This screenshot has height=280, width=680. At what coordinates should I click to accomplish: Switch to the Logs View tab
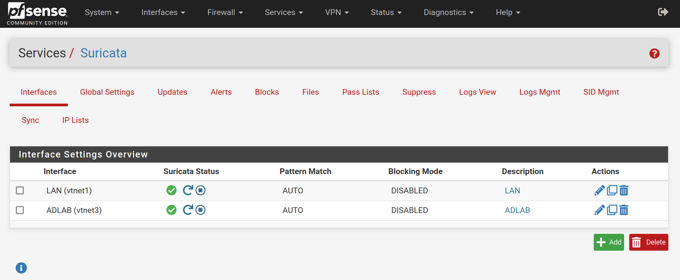pos(478,92)
